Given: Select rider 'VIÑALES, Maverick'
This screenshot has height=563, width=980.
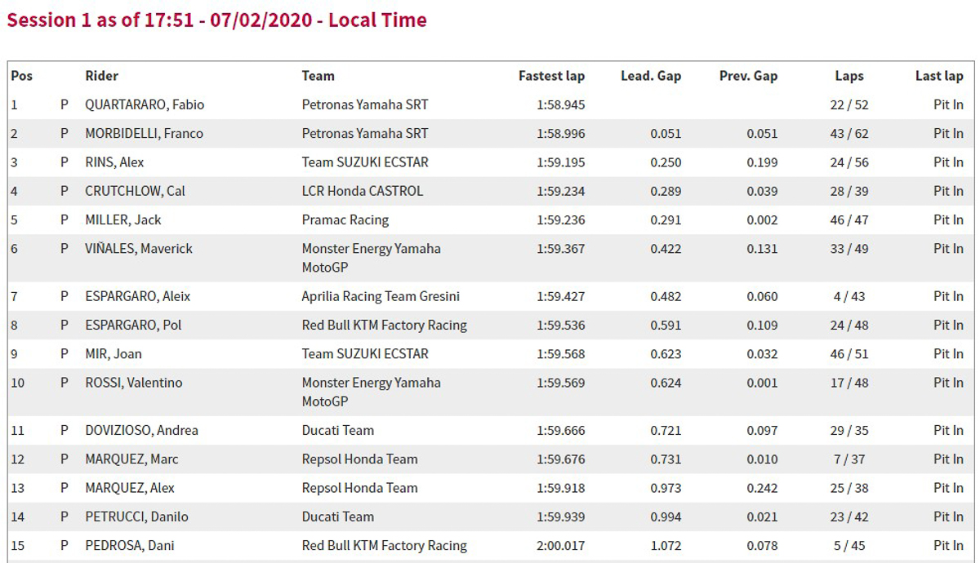Looking at the screenshot, I should (139, 248).
